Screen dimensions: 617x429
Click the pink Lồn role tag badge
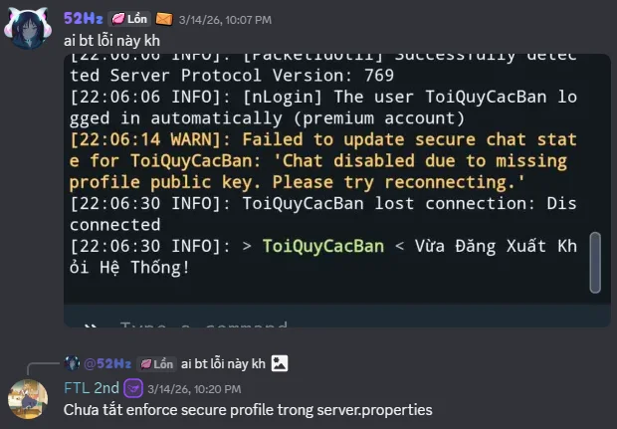129,19
